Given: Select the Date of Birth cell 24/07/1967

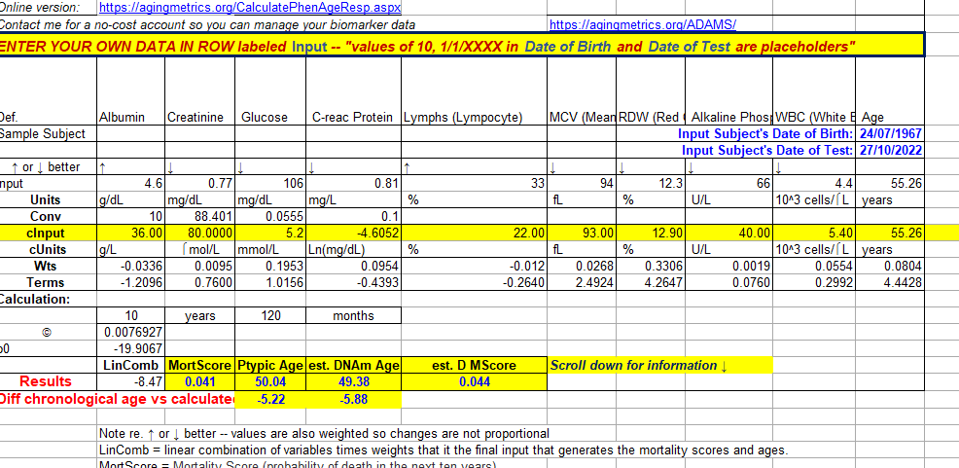Looking at the screenshot, I should tap(890, 134).
